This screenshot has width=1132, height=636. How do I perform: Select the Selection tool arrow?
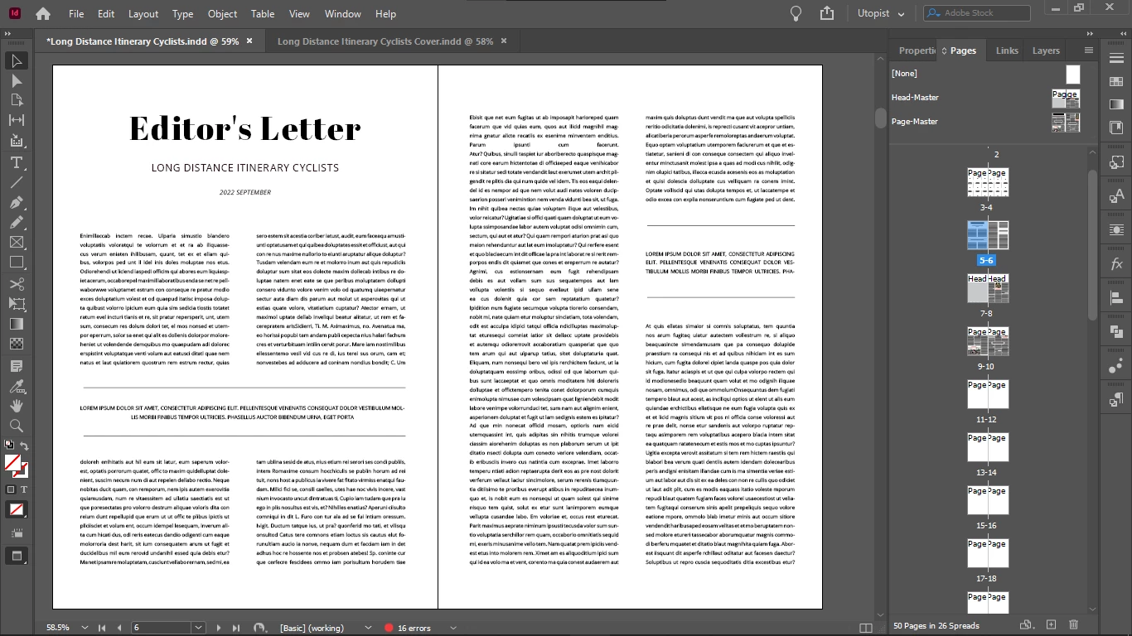17,61
